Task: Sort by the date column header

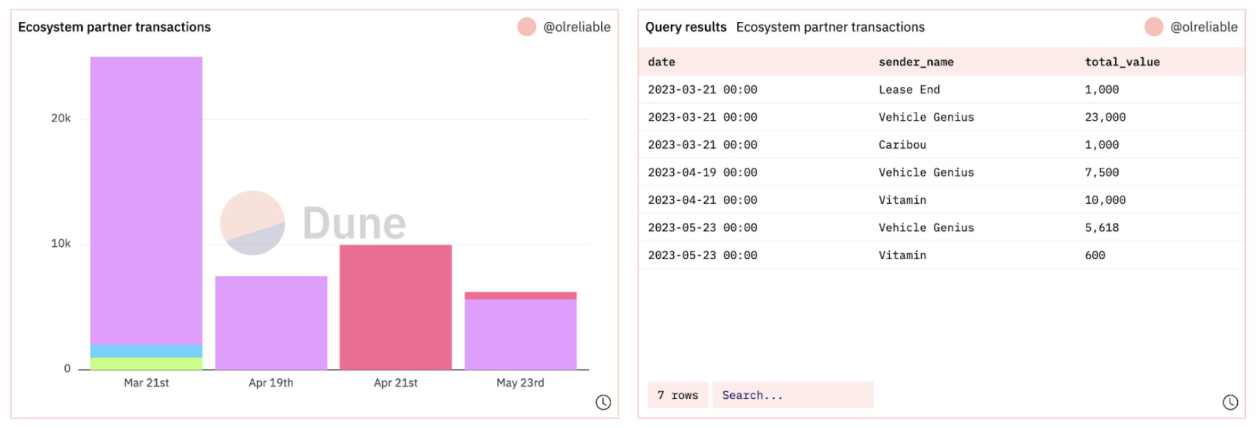Action: click(662, 62)
